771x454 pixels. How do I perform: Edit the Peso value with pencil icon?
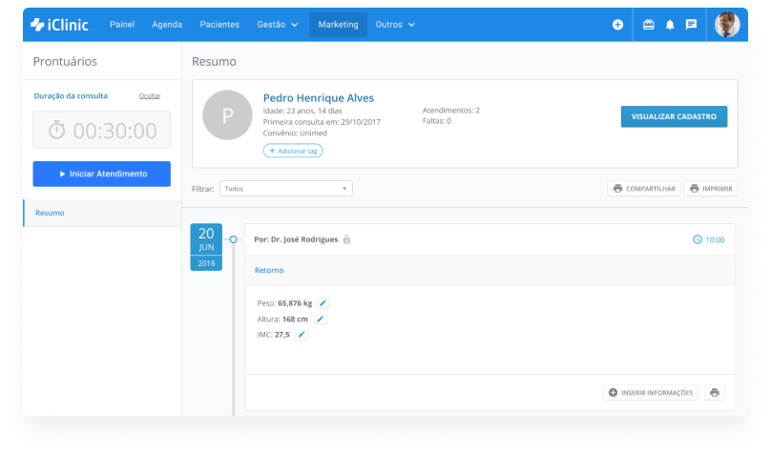[x=323, y=302]
